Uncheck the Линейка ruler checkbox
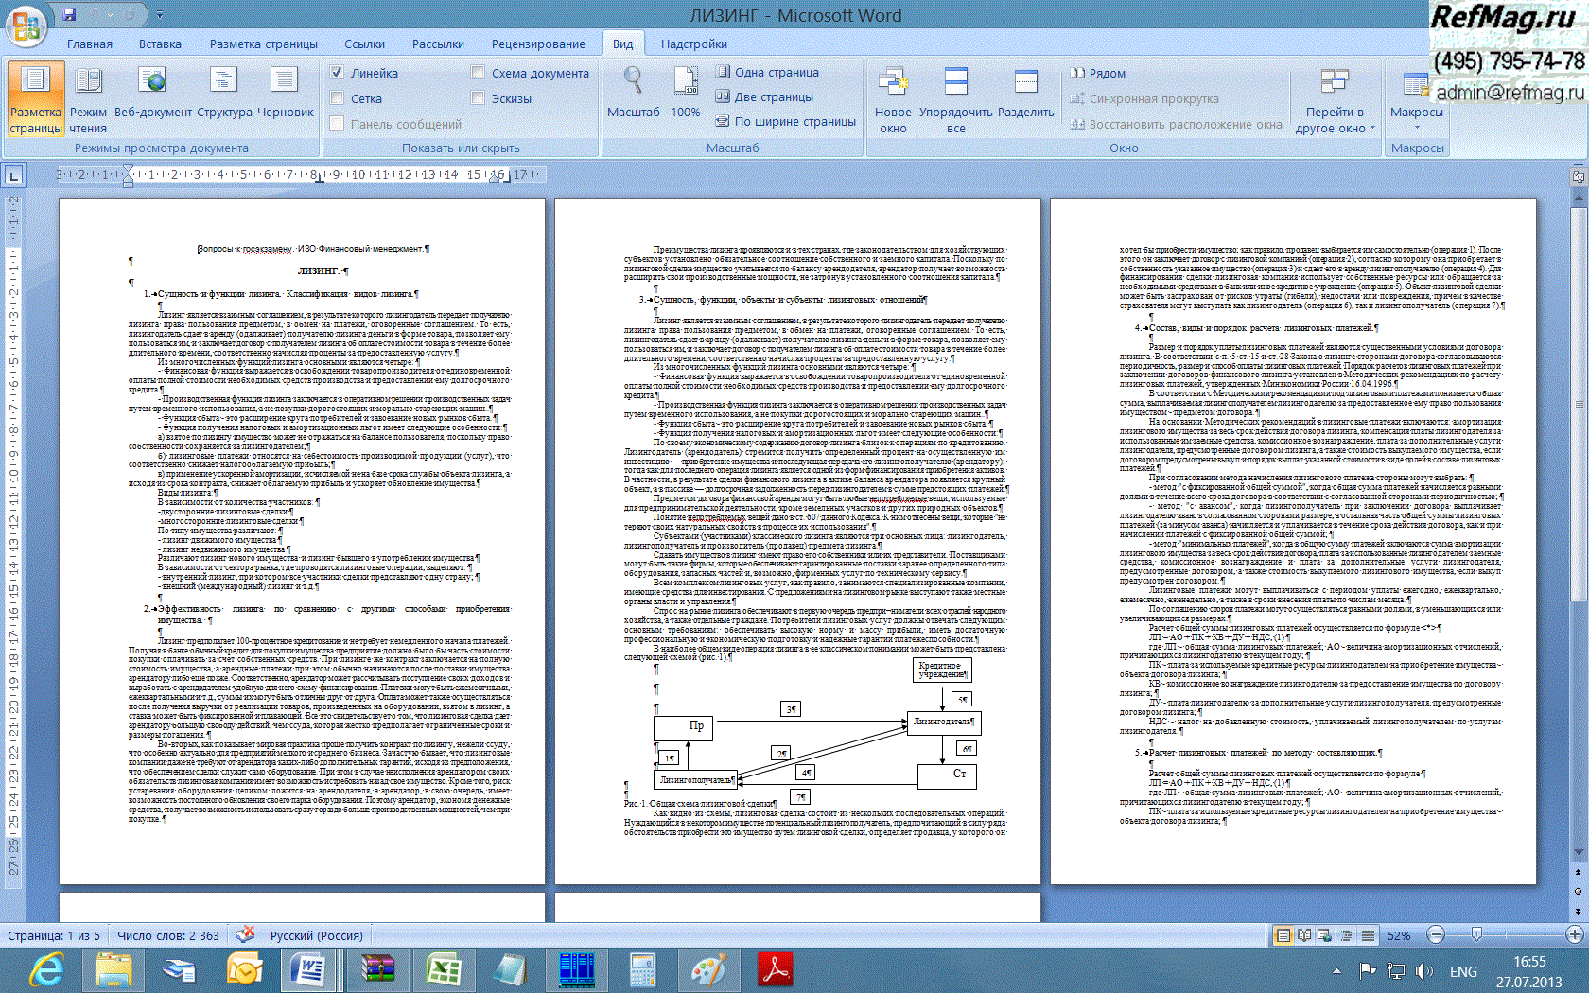This screenshot has height=993, width=1589. click(338, 73)
